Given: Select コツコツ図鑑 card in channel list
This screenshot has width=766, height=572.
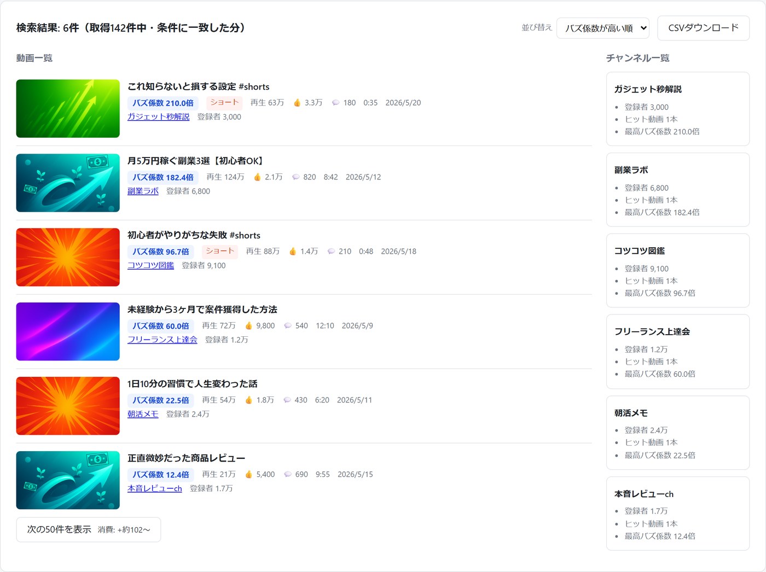Looking at the screenshot, I should pyautogui.click(x=678, y=271).
